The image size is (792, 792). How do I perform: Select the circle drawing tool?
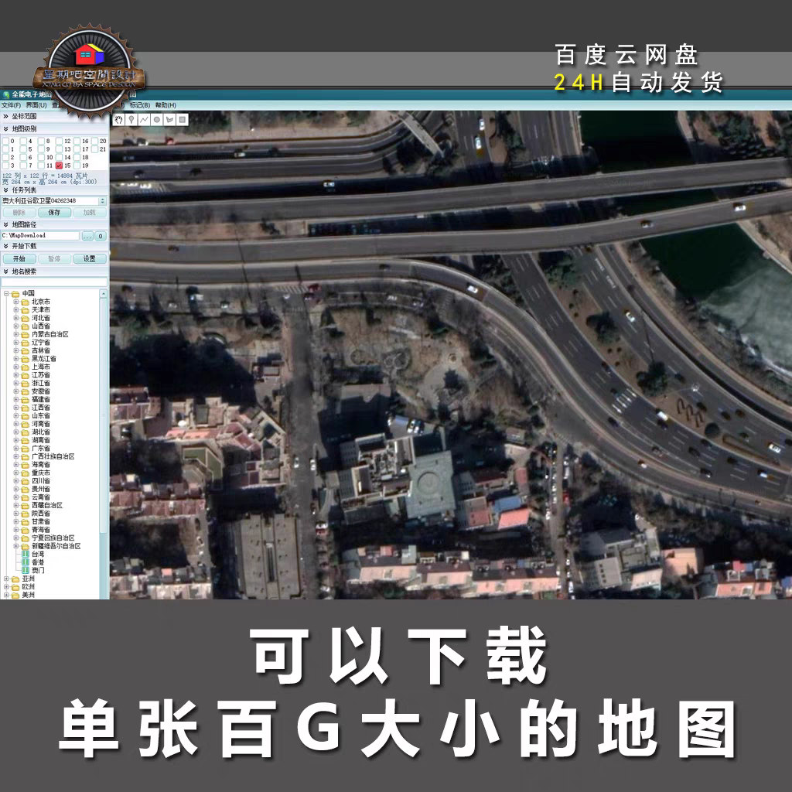pos(156,120)
